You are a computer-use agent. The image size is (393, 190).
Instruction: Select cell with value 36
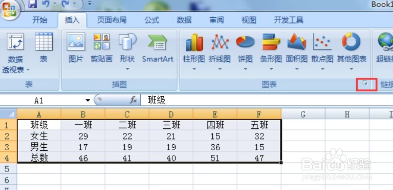215,147
